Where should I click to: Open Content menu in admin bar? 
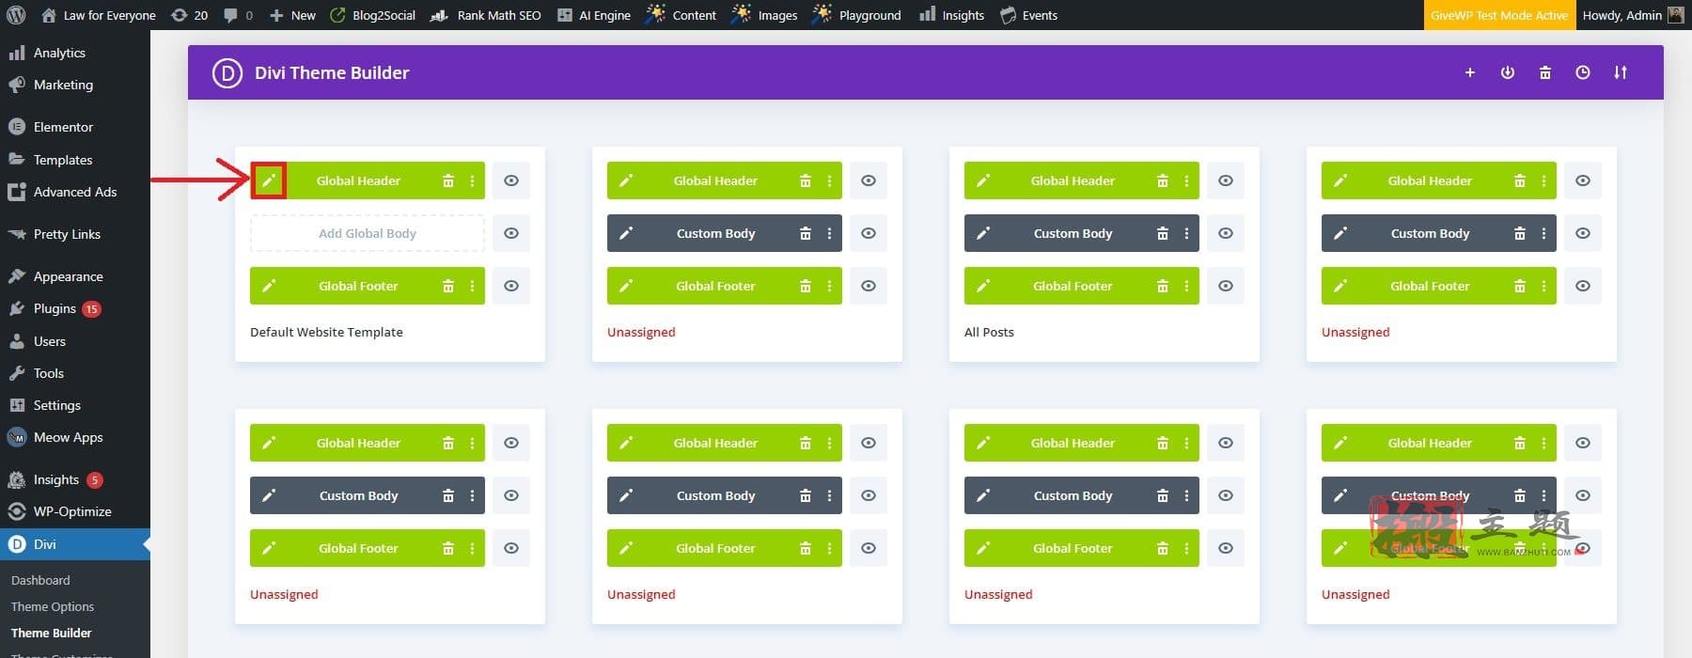point(681,15)
